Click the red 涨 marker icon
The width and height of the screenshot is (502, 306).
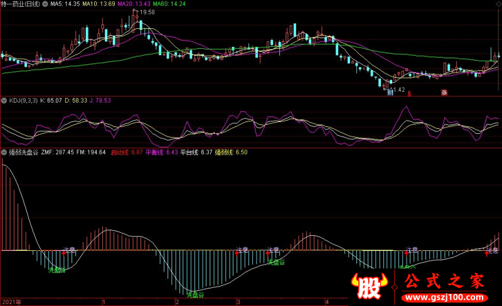(444, 93)
